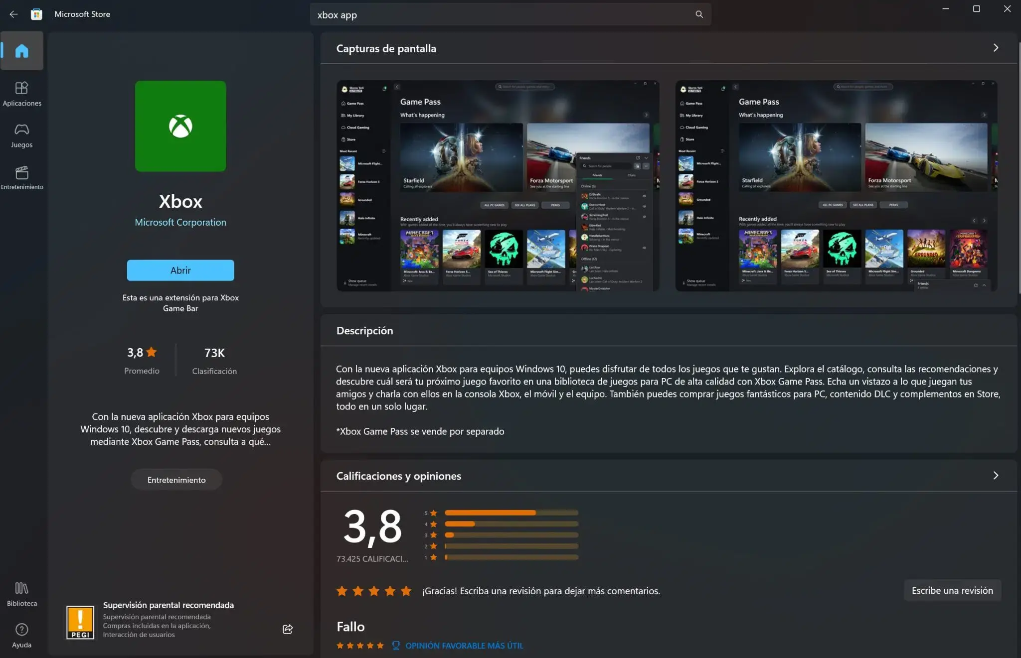Click the badge icon next to Opinión favorable
Screen dimensions: 1021x658
[396, 646]
